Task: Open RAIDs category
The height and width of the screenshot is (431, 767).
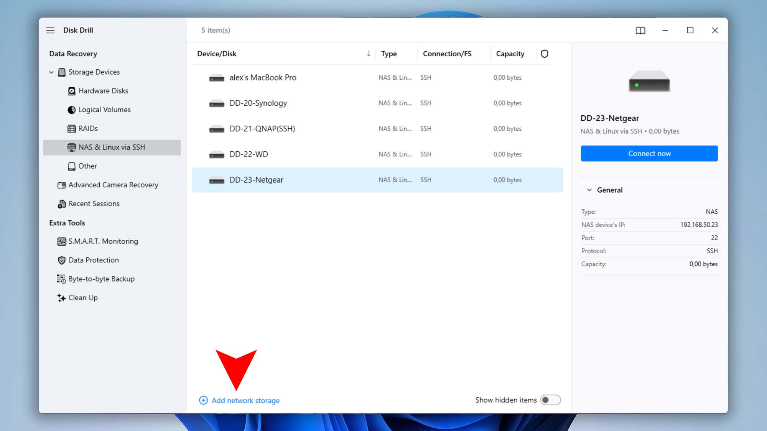Action: [88, 128]
